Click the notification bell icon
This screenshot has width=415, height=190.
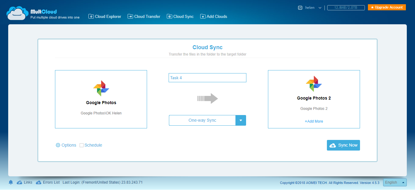11,182
